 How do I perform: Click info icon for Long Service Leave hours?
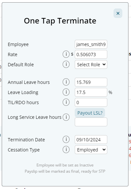(66, 117)
